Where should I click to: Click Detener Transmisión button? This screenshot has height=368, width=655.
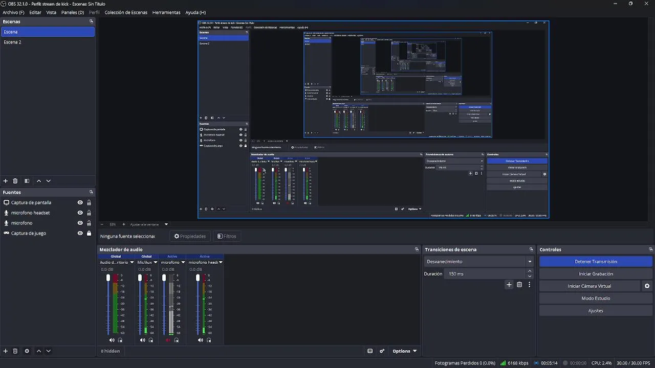596,262
